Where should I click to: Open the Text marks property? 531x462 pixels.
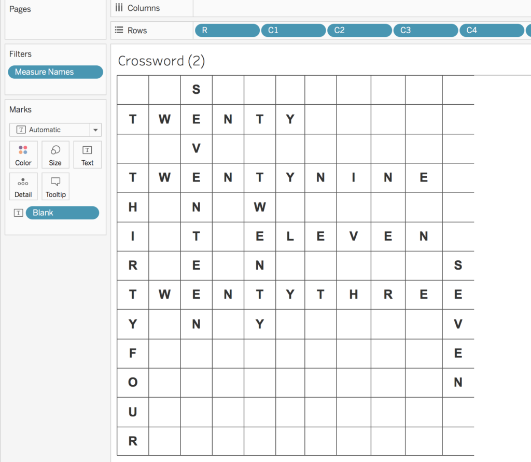[87, 155]
